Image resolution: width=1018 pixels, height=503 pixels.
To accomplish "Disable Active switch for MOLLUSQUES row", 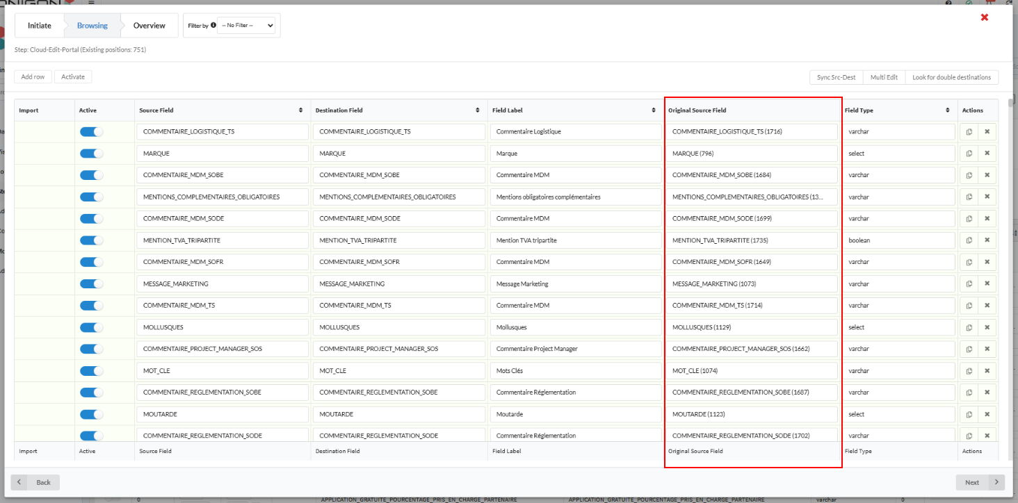I will pyautogui.click(x=91, y=327).
